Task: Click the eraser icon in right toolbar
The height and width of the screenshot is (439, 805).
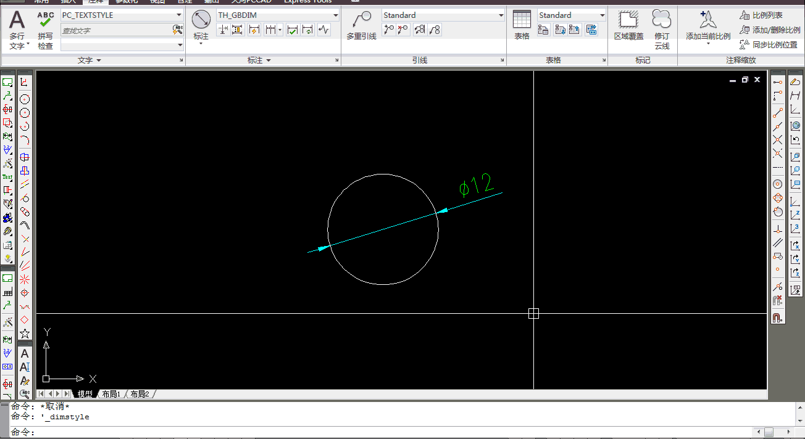Action: click(x=795, y=81)
